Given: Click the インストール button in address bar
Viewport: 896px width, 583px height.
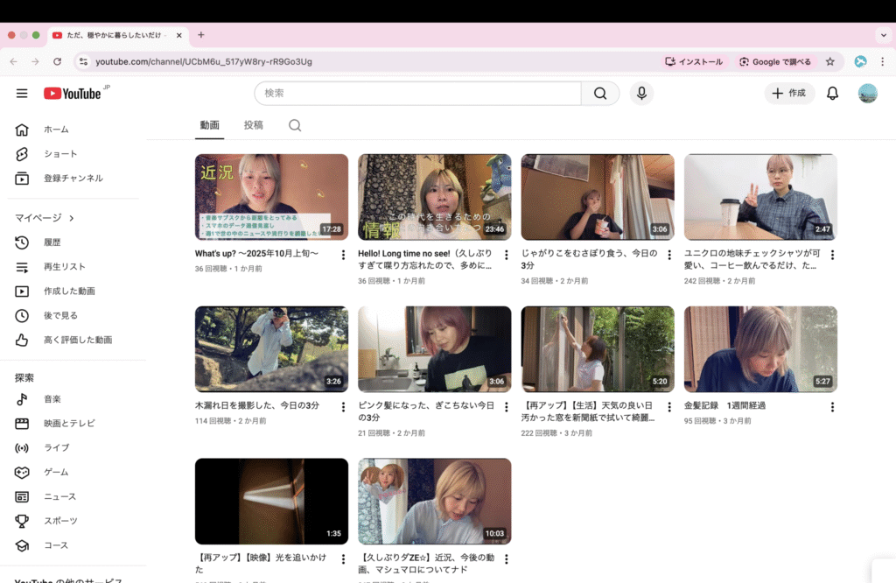Looking at the screenshot, I should click(694, 62).
